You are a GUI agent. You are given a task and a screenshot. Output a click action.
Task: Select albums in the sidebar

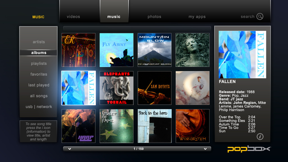(39, 53)
